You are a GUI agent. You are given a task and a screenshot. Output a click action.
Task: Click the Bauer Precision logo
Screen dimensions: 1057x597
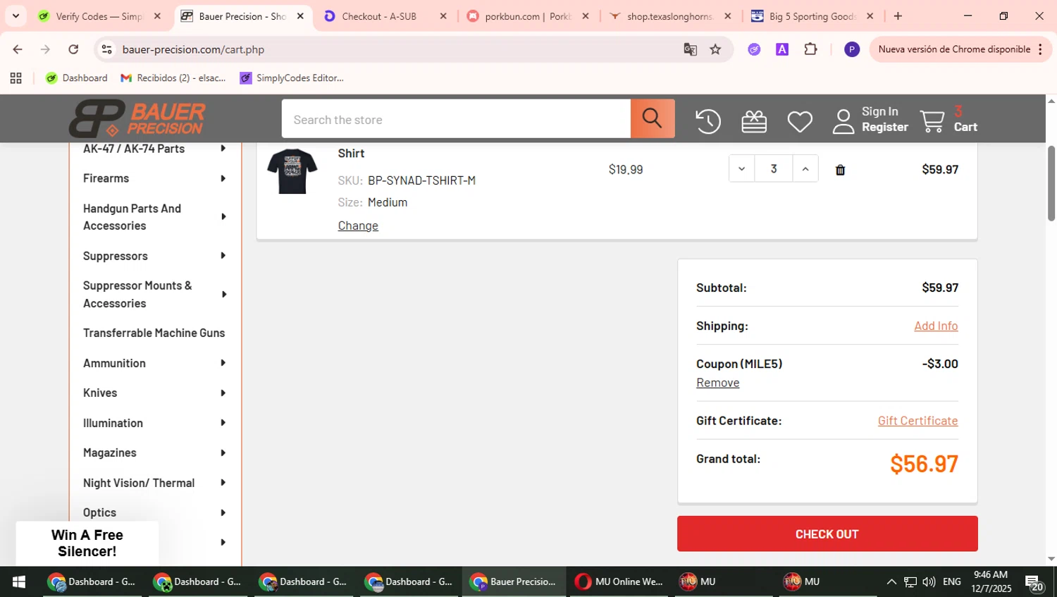pos(137,118)
